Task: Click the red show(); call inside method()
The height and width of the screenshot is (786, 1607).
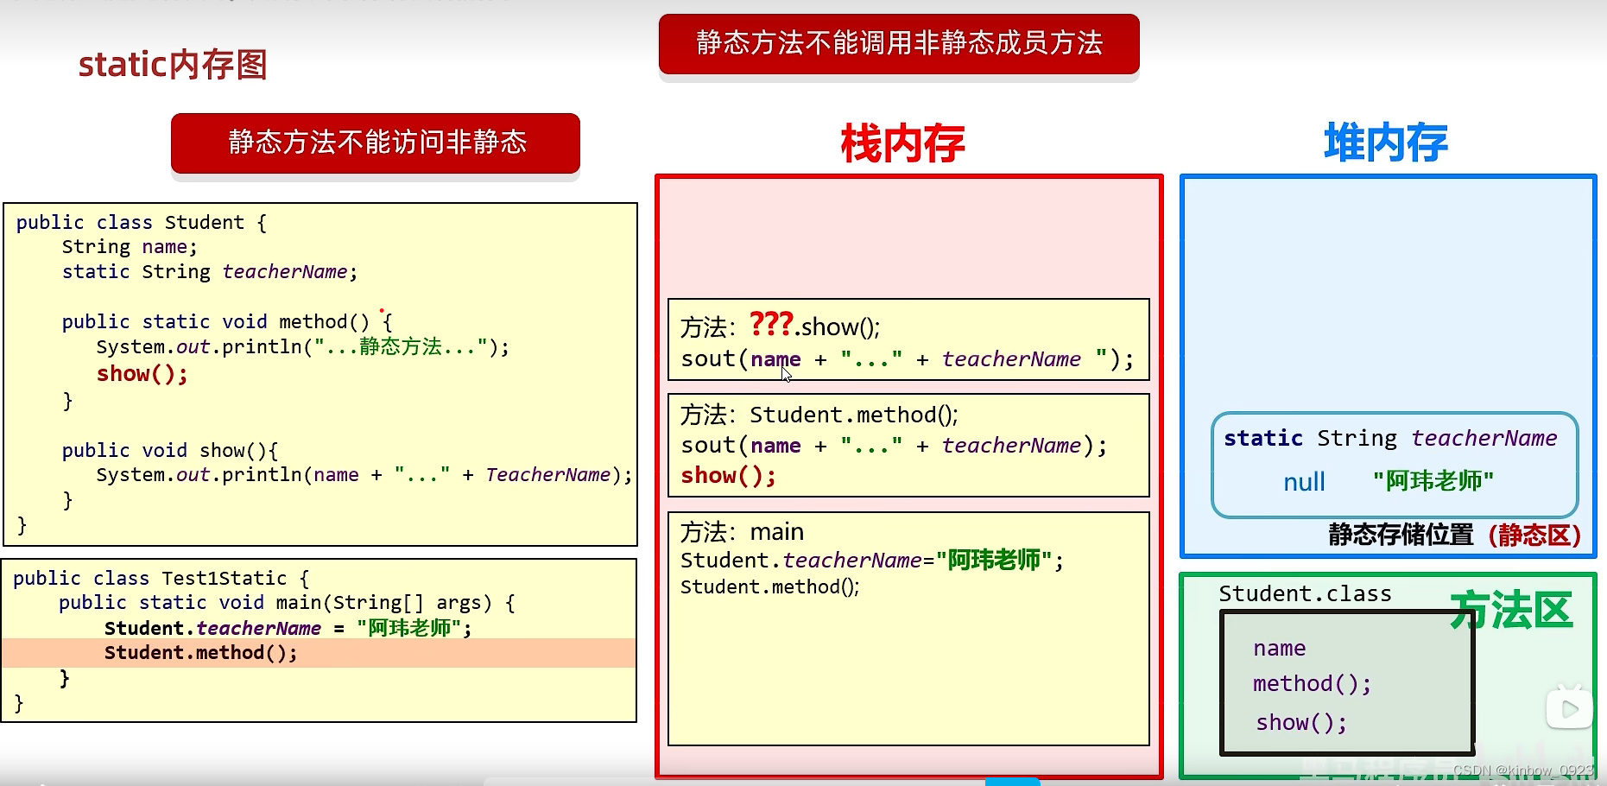Action: click(x=142, y=374)
